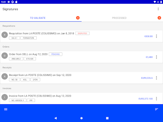Open overflow menu beside Signatures title
The width and height of the screenshot is (163, 122).
[x=158, y=9]
